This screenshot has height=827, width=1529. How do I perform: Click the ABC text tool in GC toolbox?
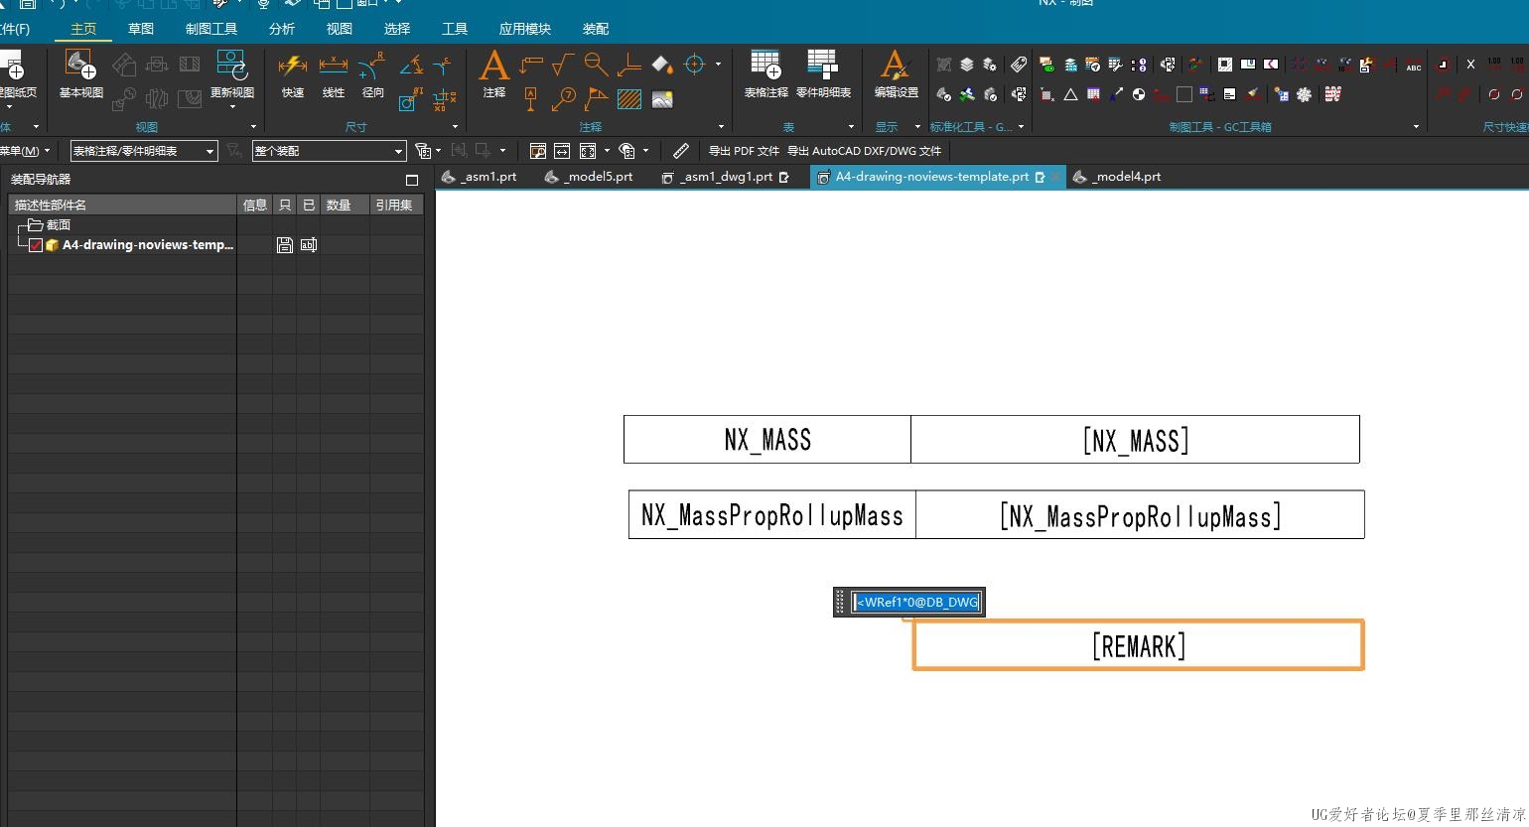point(1413,66)
